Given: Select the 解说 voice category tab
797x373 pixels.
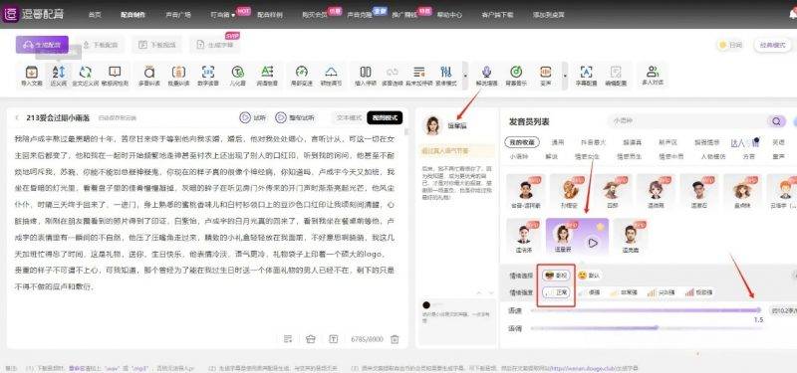Looking at the screenshot, I should pos(551,157).
